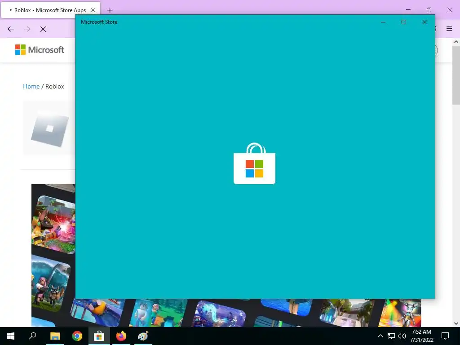Select the Roblox - Microsoft Store Apps tab
Screen dimensions: 460x345
pos(50,10)
